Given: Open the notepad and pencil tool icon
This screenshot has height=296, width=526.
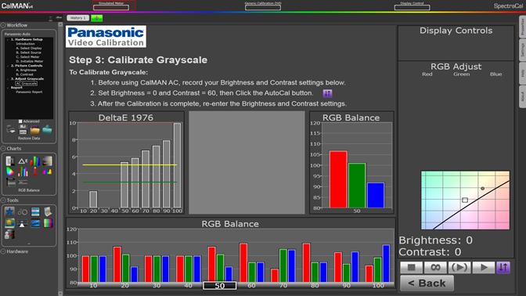Looking at the screenshot, I should (x=48, y=211).
